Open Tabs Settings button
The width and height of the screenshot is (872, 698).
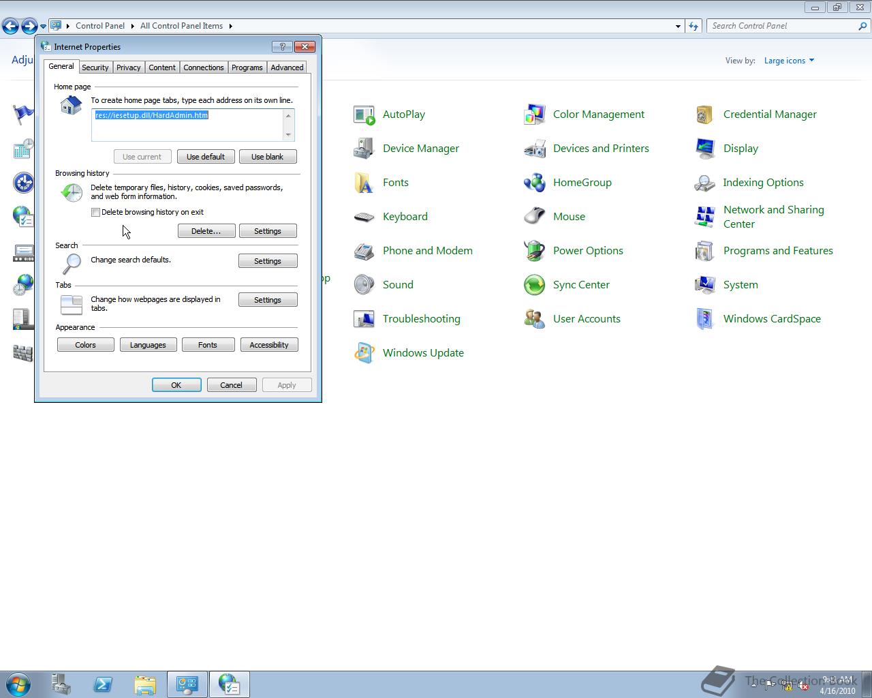click(268, 300)
